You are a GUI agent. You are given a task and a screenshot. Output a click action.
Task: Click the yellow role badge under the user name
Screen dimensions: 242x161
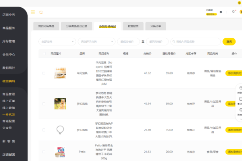(x=211, y=14)
